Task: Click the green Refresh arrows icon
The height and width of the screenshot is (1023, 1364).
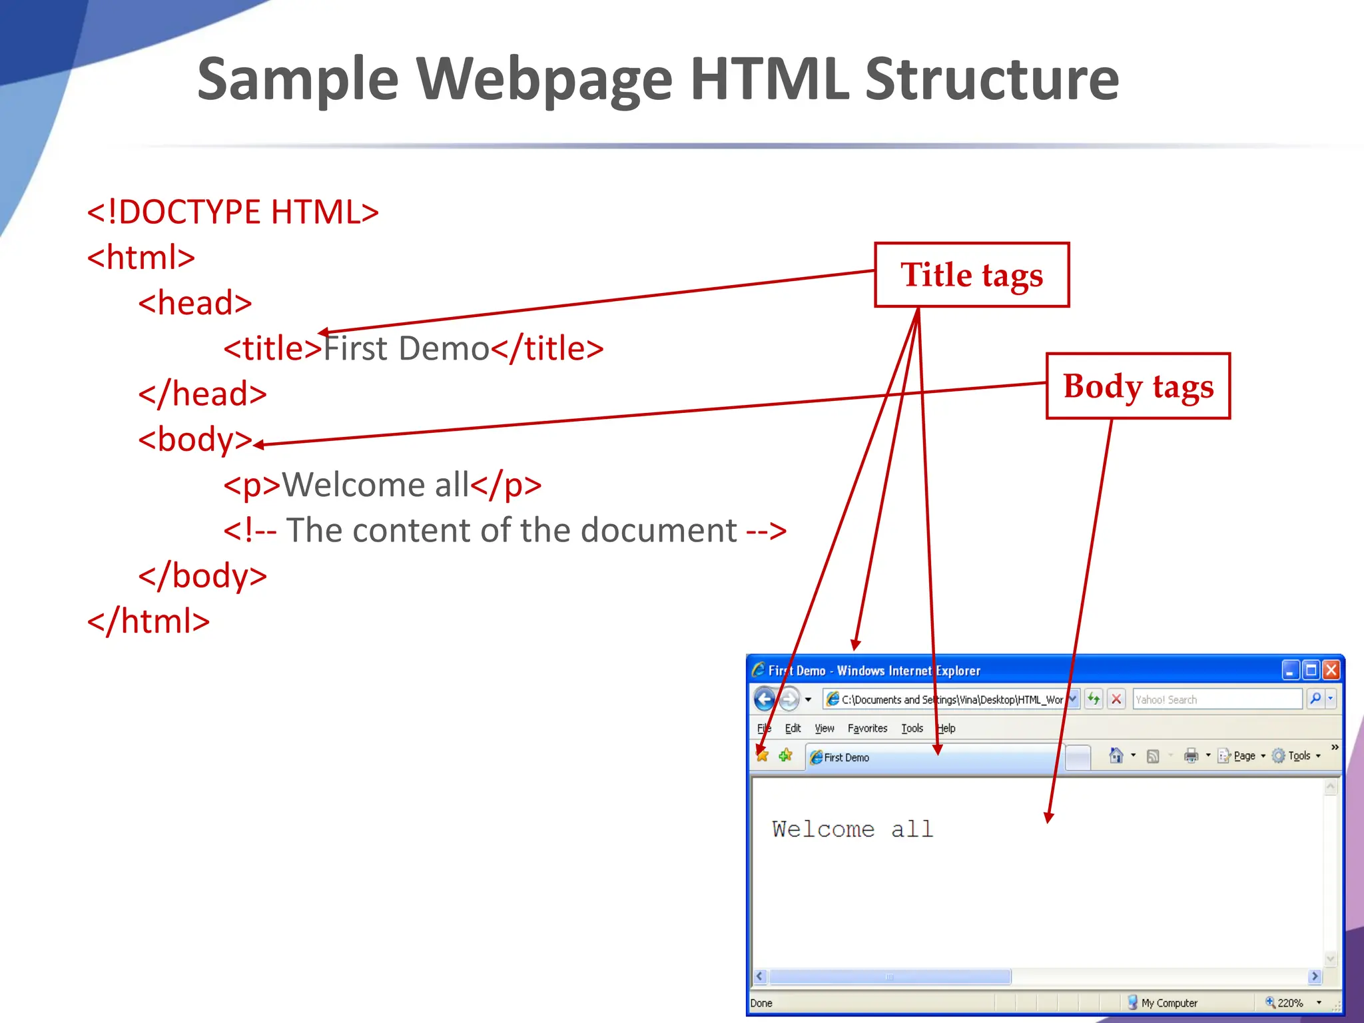Action: click(x=1094, y=699)
